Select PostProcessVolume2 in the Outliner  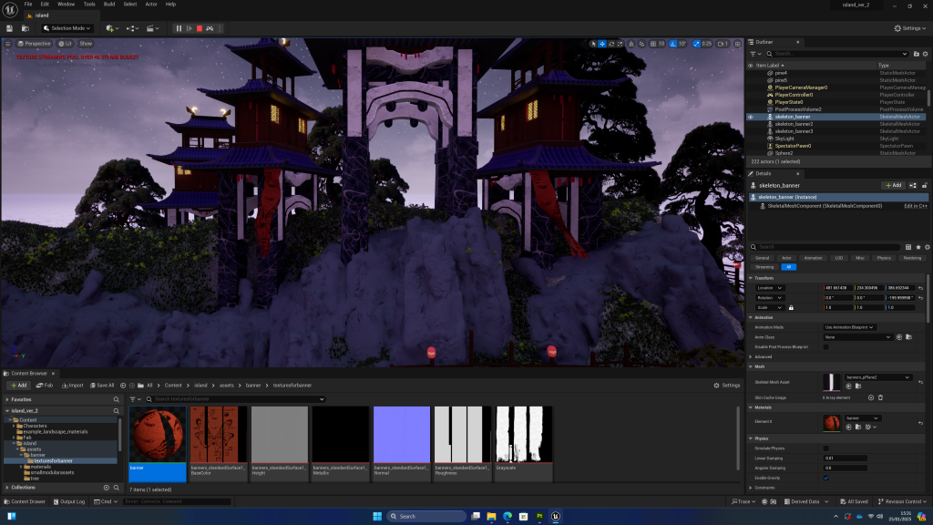coord(798,109)
